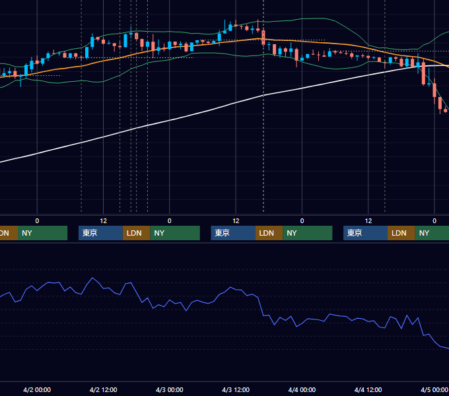449x396 pixels.
Task: Select the 東京 session block on 4/2
Action: (100, 233)
